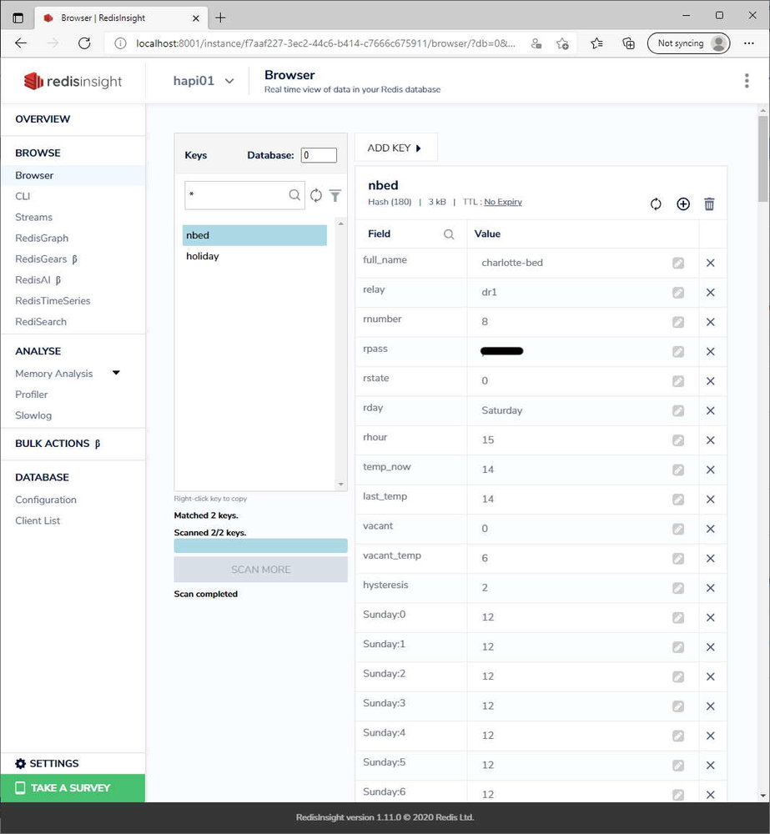
Task: Open the Profiler page
Action: point(32,394)
